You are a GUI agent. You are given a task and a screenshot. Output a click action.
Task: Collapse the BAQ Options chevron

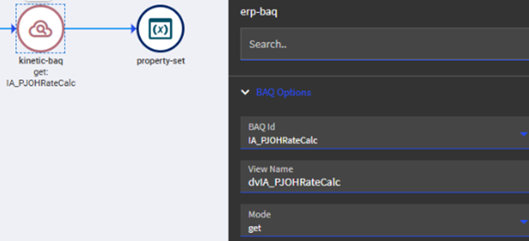[245, 93]
